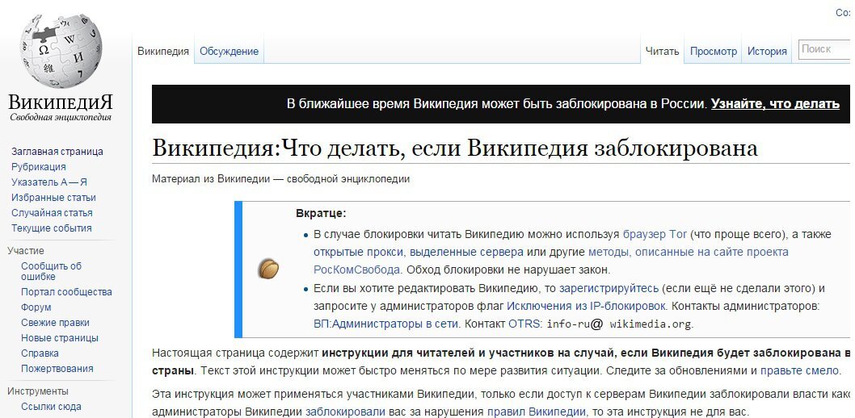Open Новые страницы link

point(60,337)
